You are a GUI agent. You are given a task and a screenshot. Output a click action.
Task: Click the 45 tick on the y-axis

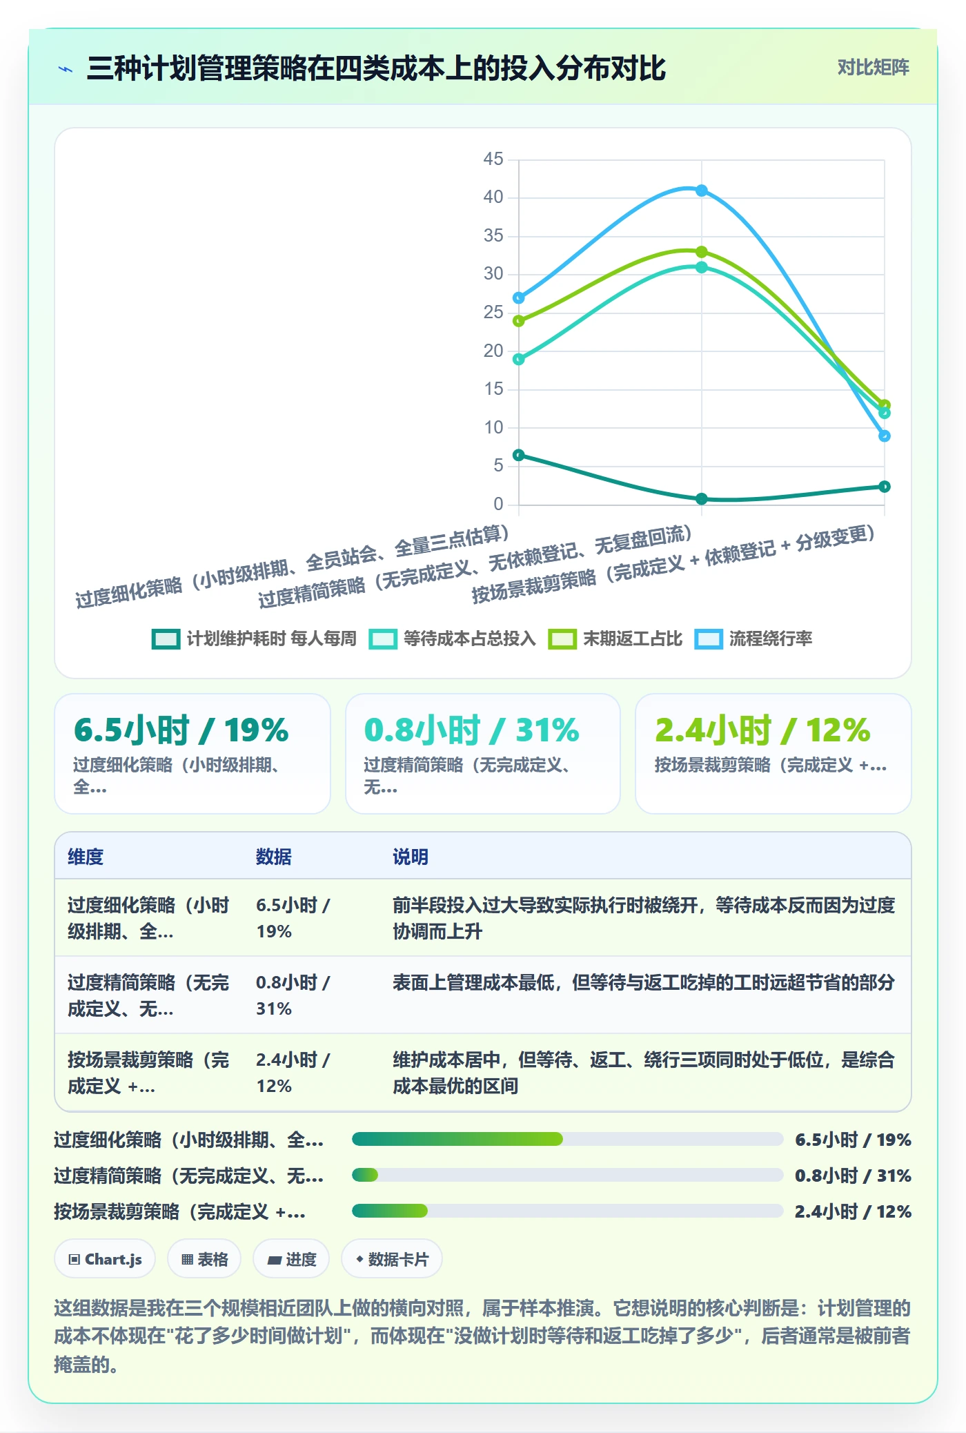[493, 159]
